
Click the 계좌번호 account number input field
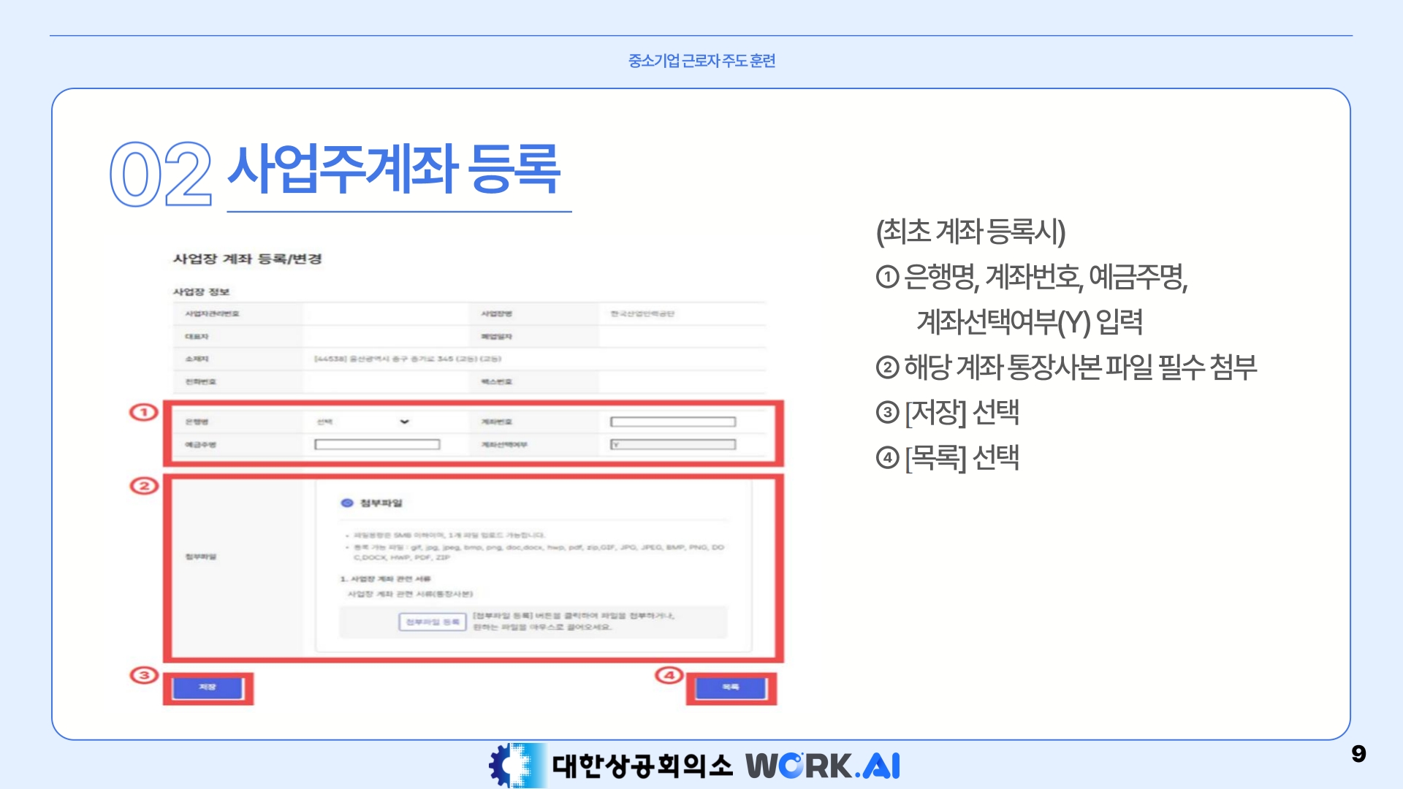pyautogui.click(x=672, y=422)
